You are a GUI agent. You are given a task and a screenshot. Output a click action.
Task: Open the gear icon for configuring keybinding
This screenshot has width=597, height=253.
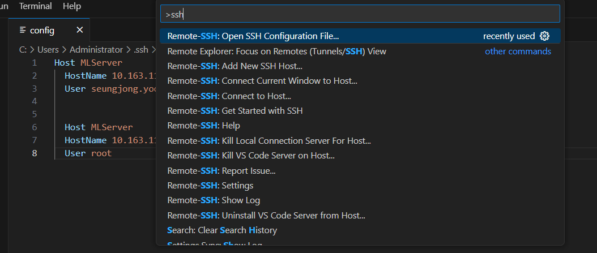(544, 36)
